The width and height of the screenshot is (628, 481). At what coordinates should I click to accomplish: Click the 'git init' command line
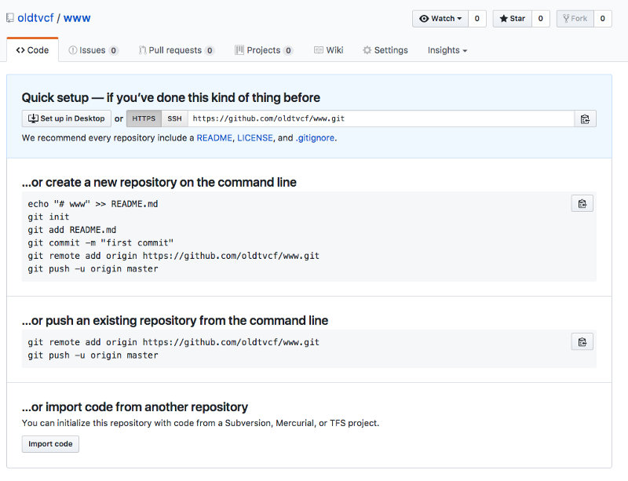(x=49, y=217)
